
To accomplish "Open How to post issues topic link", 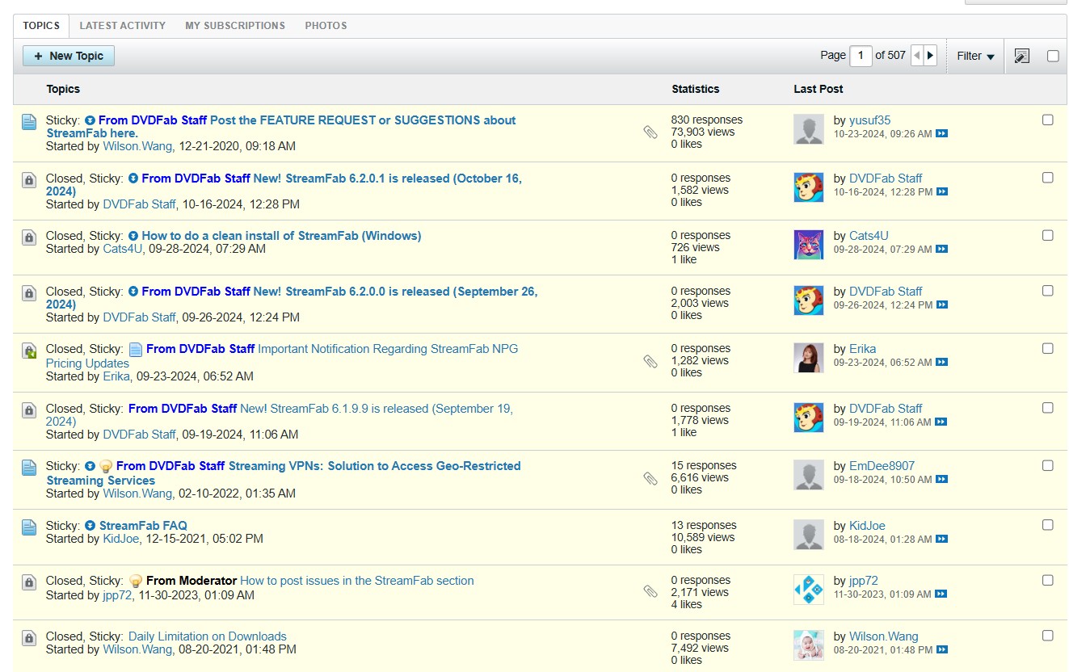I will 357,581.
